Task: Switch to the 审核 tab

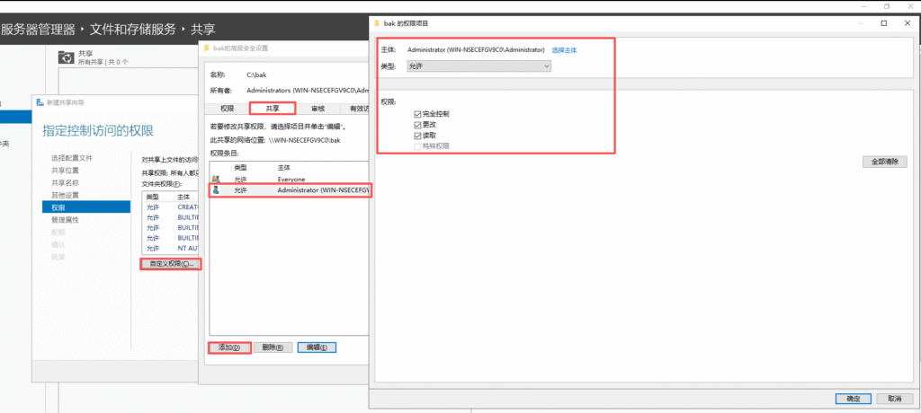Action: 317,109
